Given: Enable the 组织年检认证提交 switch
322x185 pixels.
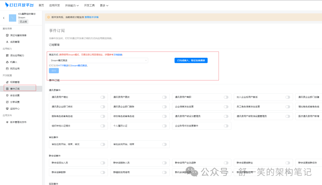Looking at the screenshot, I should [x=103, y=126].
